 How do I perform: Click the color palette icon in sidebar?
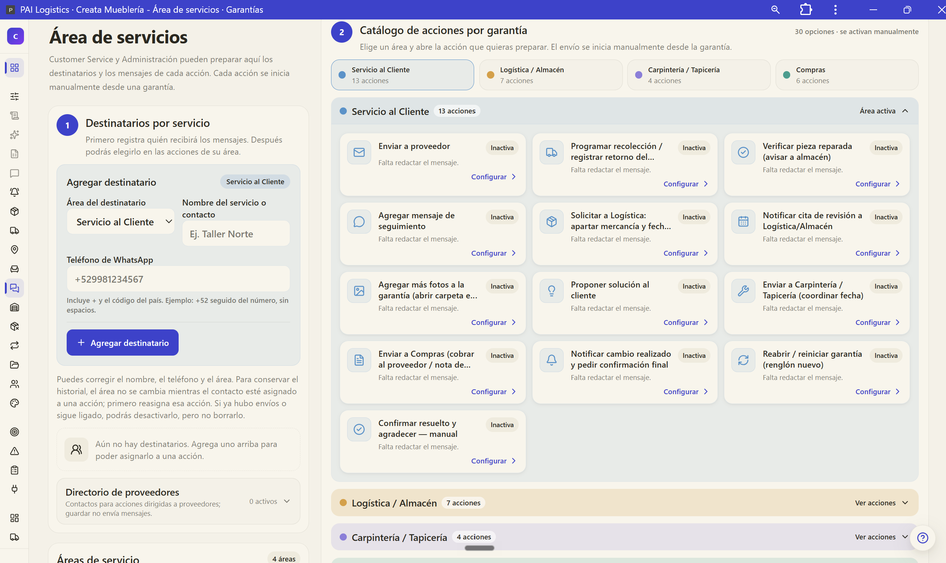click(x=15, y=403)
